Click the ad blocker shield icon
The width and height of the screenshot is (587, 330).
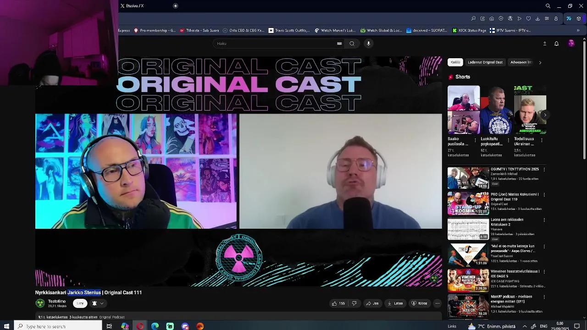coord(501,19)
